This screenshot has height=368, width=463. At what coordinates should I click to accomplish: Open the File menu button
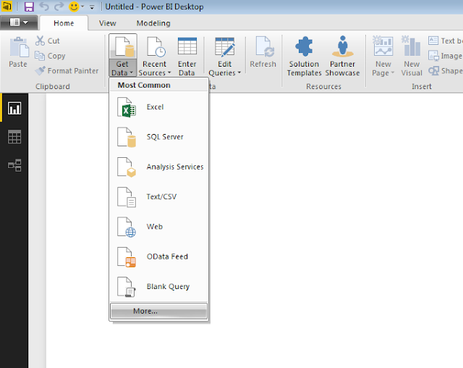19,22
